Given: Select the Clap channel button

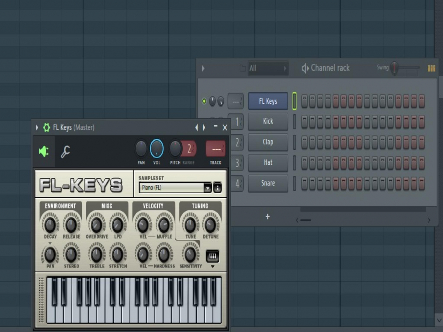Looking at the screenshot, I should click(268, 142).
